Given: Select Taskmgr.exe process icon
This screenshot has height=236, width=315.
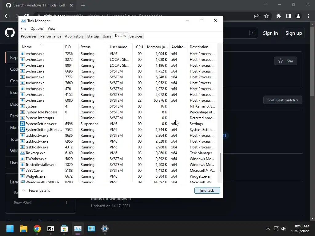Looking at the screenshot, I should point(22,153).
